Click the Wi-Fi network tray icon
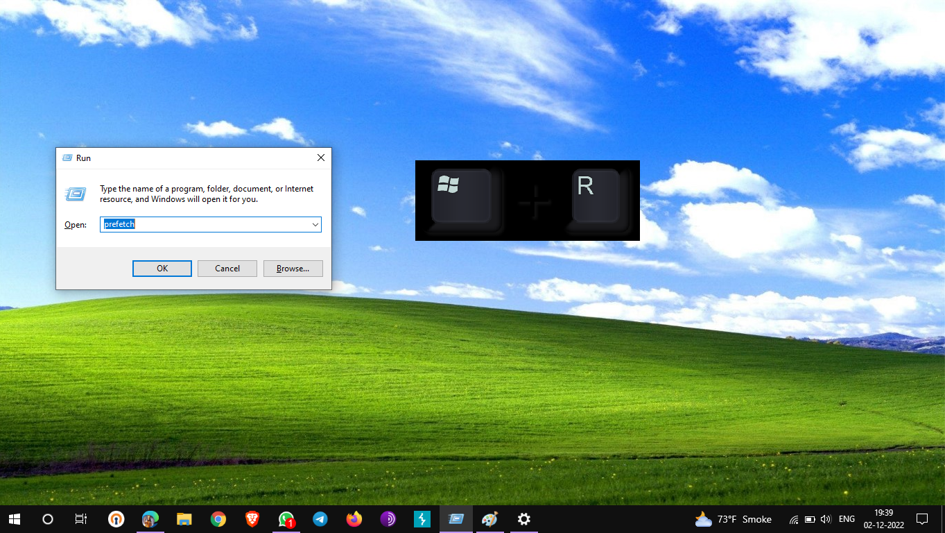 point(794,519)
